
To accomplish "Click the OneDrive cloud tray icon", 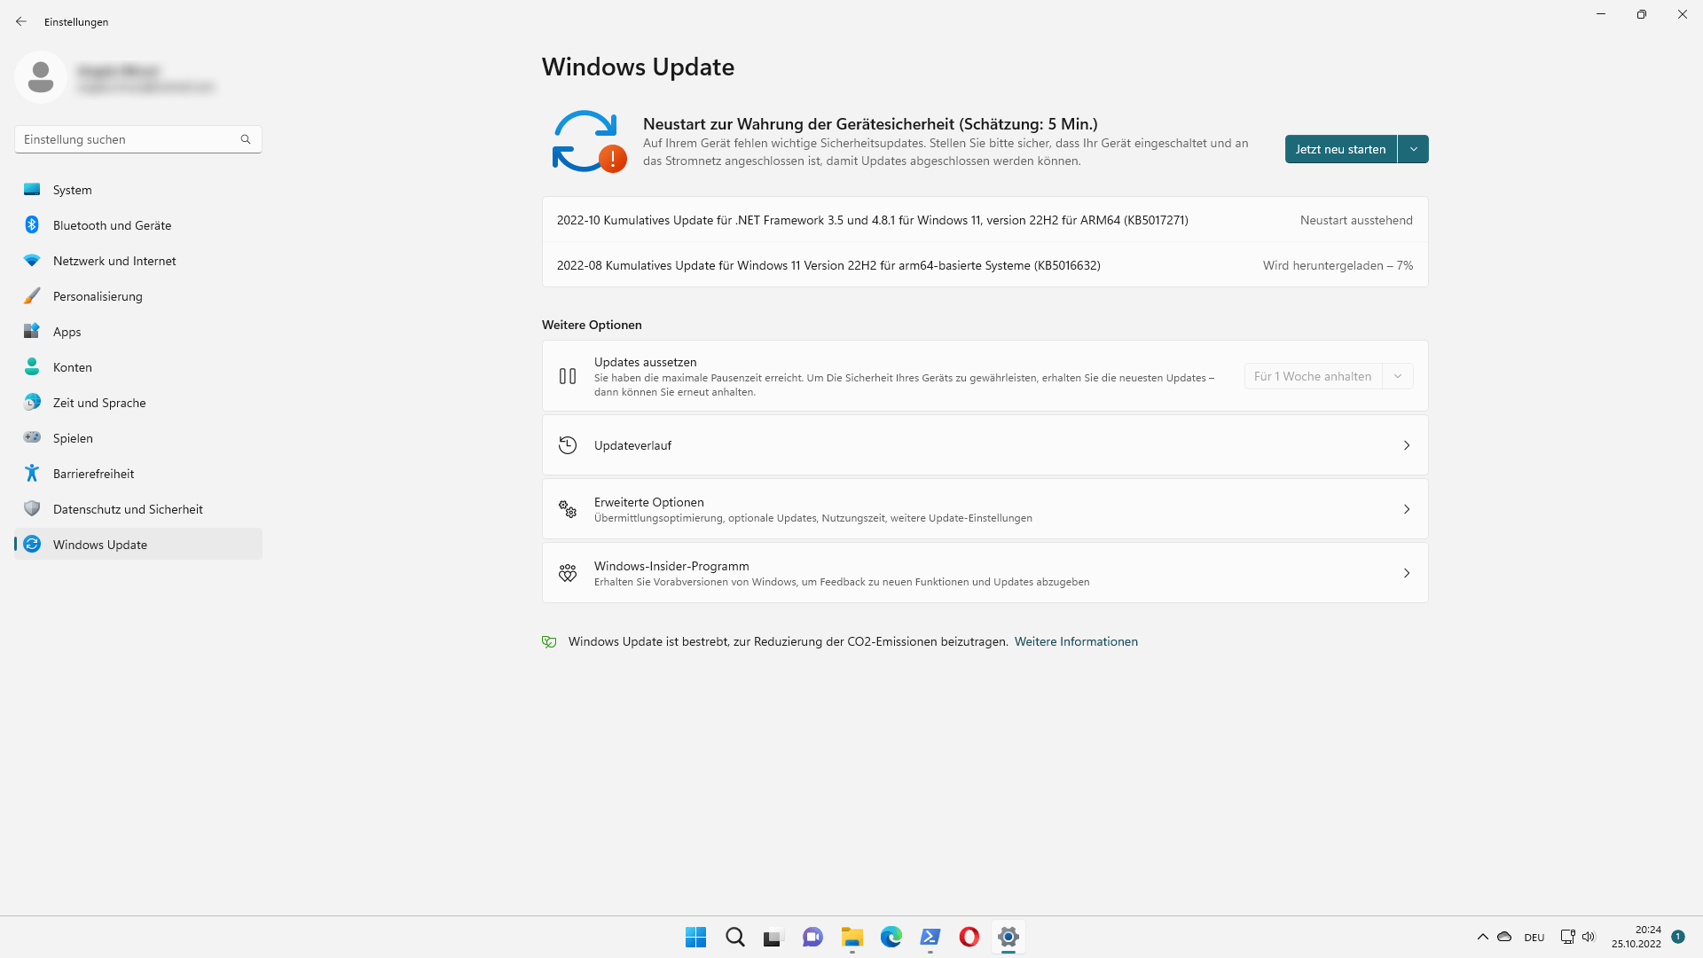I will pyautogui.click(x=1504, y=937).
